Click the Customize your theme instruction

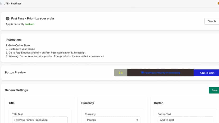click(x=20, y=49)
